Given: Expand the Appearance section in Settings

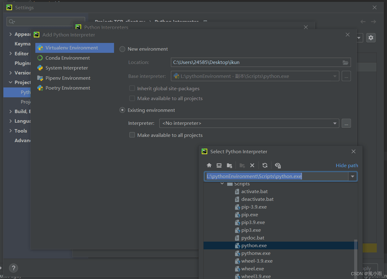Looking at the screenshot, I should [11, 34].
